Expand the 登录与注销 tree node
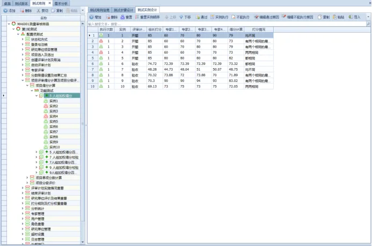The height and width of the screenshot is (246, 372). coord(23,44)
